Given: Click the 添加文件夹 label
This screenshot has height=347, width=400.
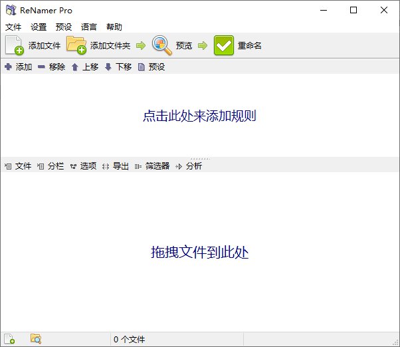Looking at the screenshot, I should pyautogui.click(x=110, y=46).
